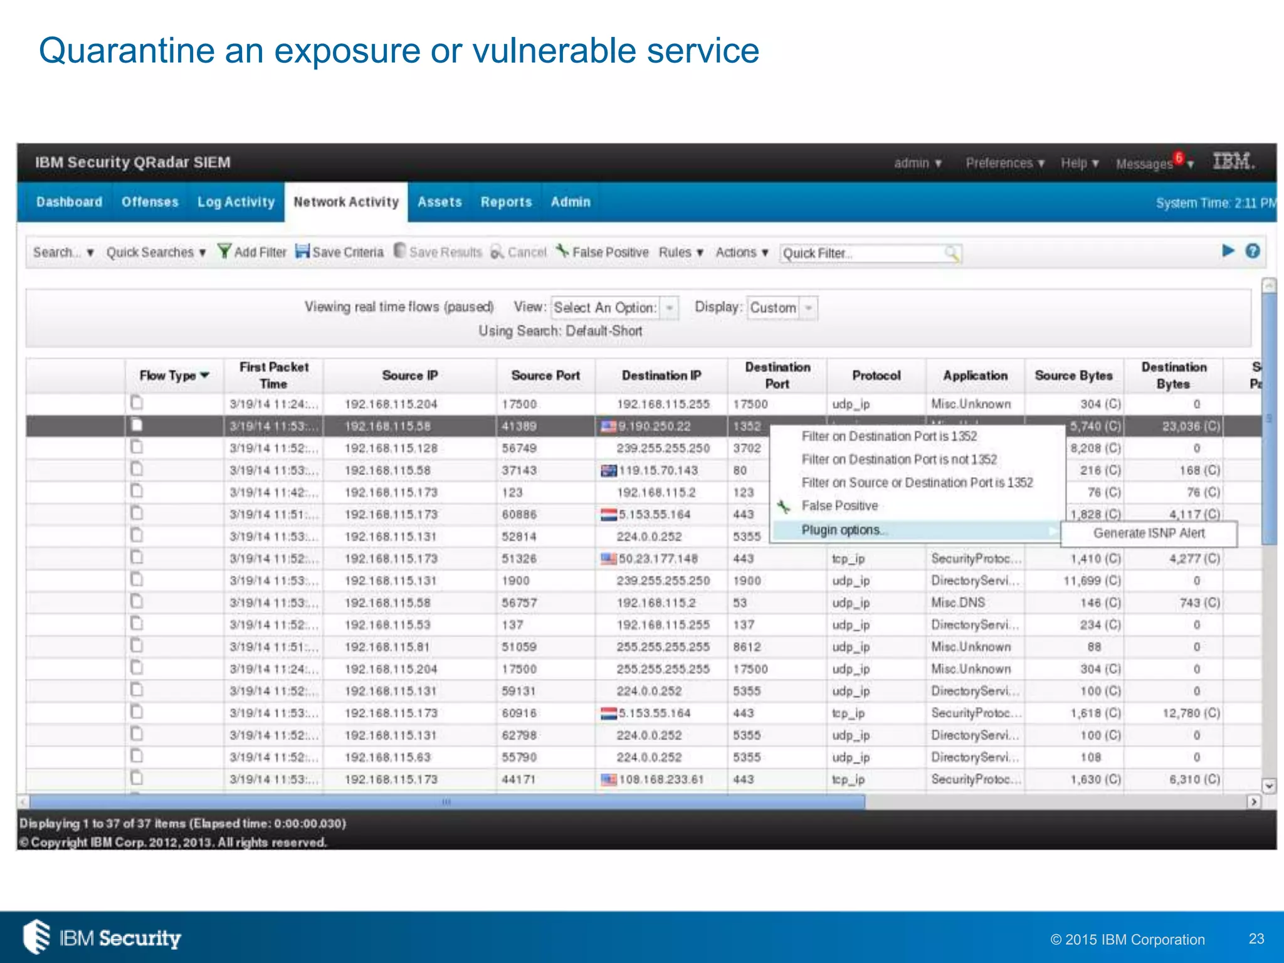Open the Help dropdown
Viewport: 1284px width, 963px height.
[1080, 163]
